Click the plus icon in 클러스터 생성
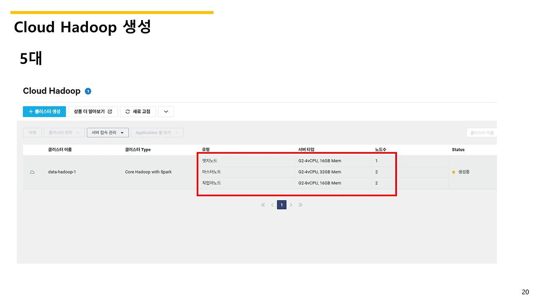 coord(31,112)
